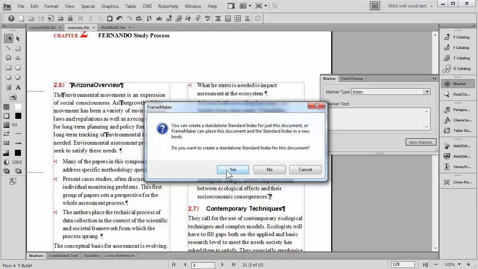This screenshot has height=269, width=478.
Task: Select the Oval drawing tool
Action: (x=9, y=77)
